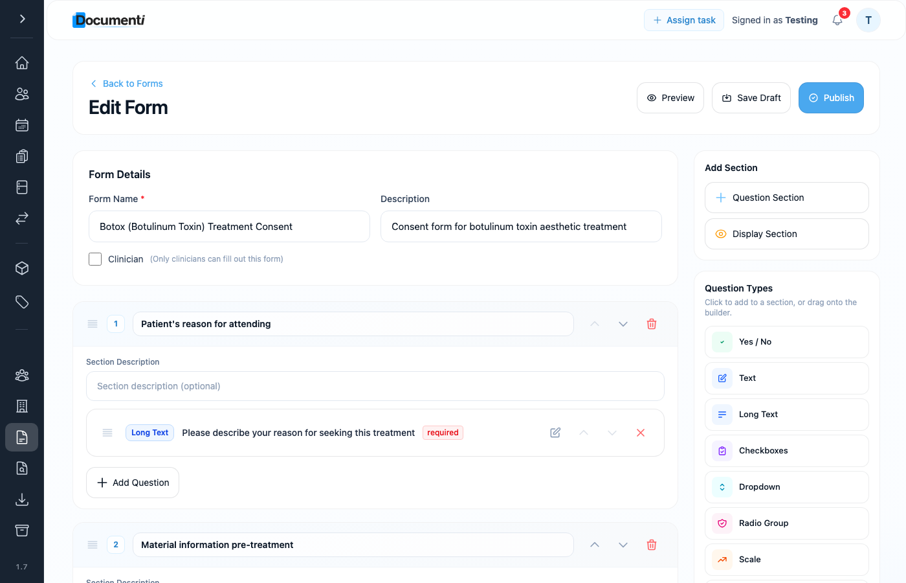
Task: Toggle the Clinician checkbox
Action: (95, 259)
